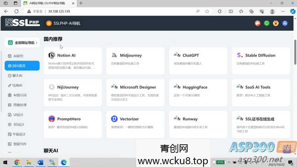Click the green monitor icon in header
Image resolution: width=297 pixels, height=167 pixels.
(x=267, y=23)
